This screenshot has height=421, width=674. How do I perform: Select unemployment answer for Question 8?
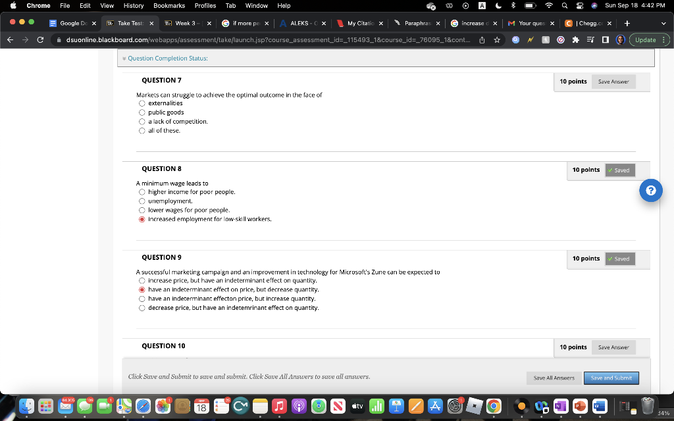142,201
